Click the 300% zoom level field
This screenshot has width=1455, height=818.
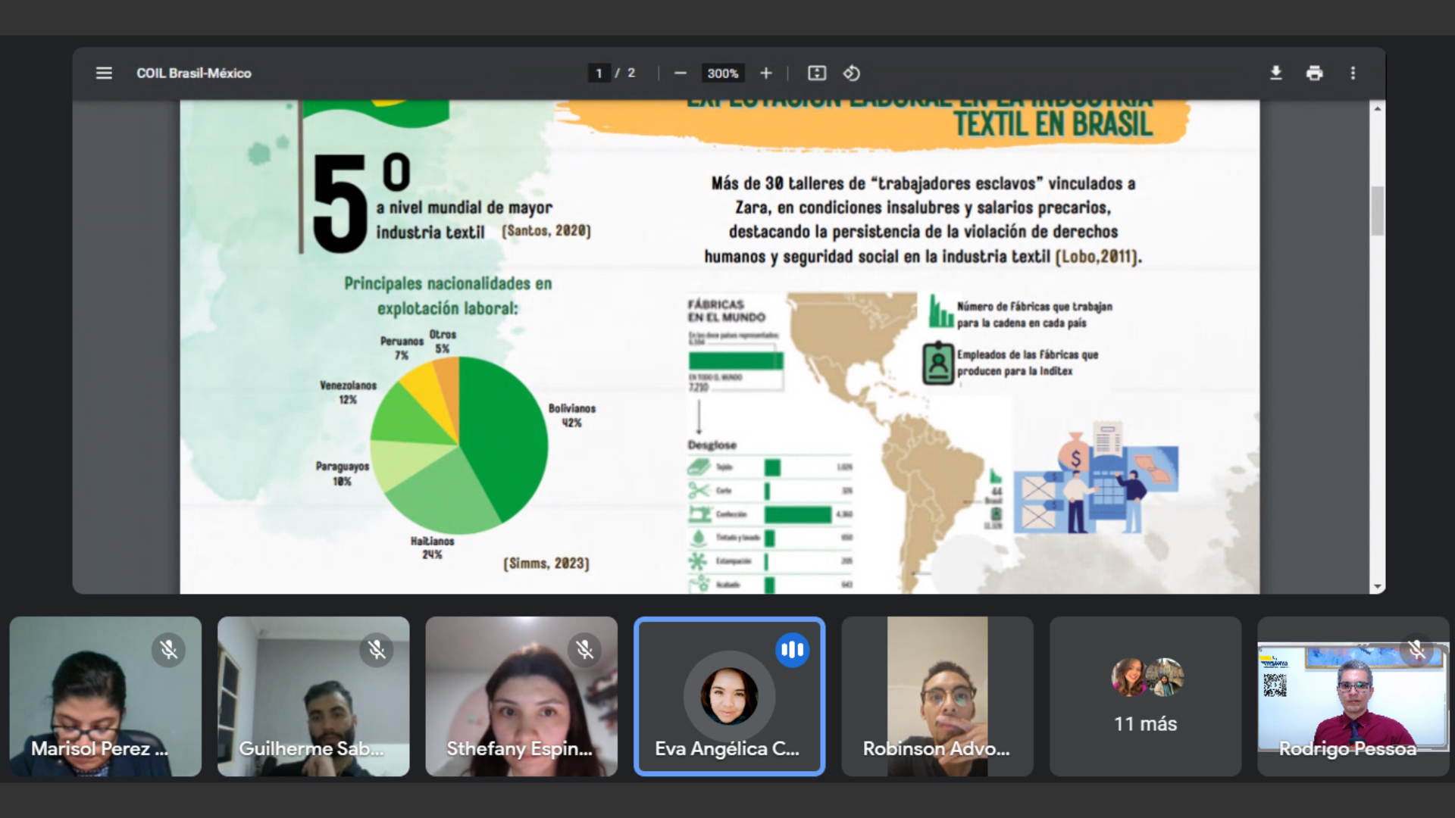722,73
